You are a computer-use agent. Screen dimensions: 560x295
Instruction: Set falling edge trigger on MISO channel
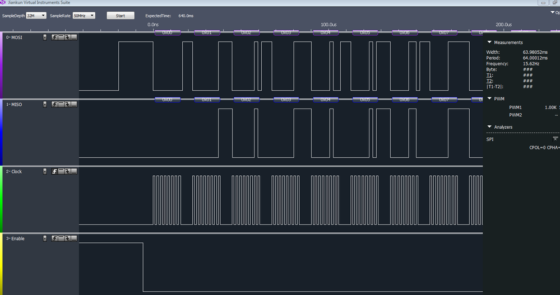point(67,104)
